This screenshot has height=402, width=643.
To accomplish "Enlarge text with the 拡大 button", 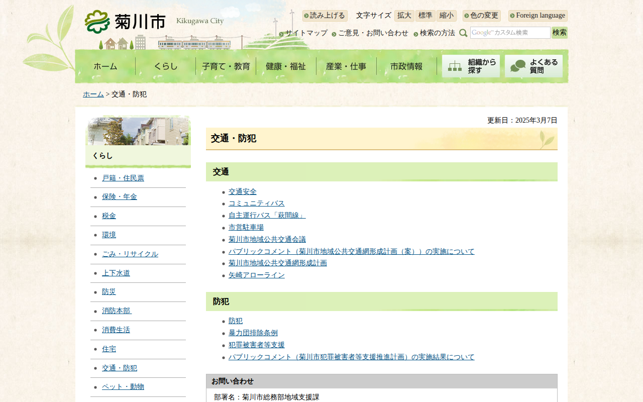I will pyautogui.click(x=404, y=16).
